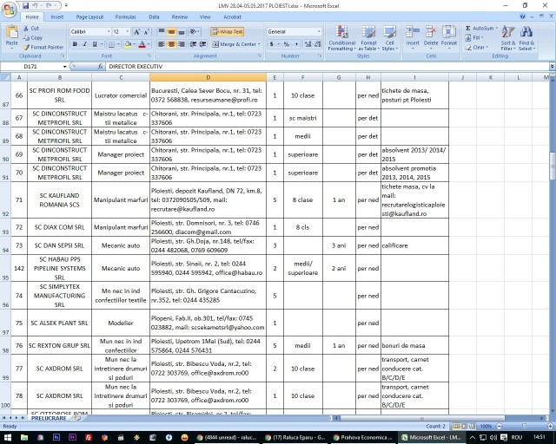Viewport: 556px width, 444px height.
Task: Click the Save icon in Quick Access toolbar
Action: (x=25, y=6)
